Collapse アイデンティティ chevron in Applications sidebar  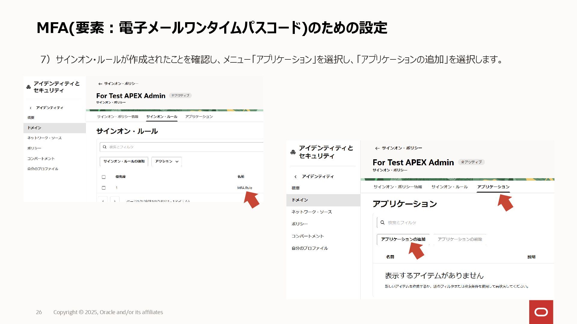point(295,177)
